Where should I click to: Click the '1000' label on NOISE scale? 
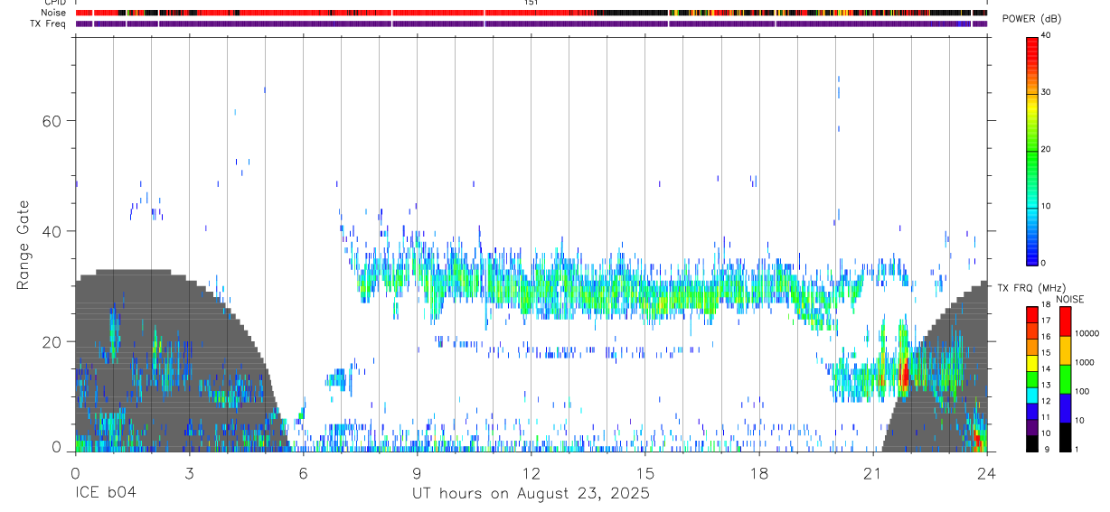[x=1085, y=362]
